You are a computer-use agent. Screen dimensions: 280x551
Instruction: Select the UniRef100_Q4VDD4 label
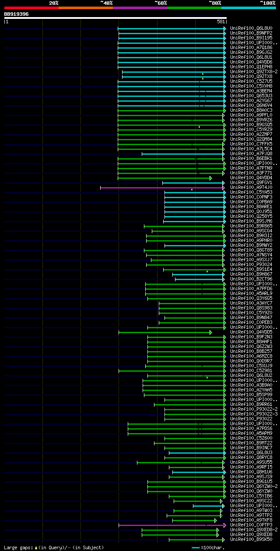coord(251,178)
